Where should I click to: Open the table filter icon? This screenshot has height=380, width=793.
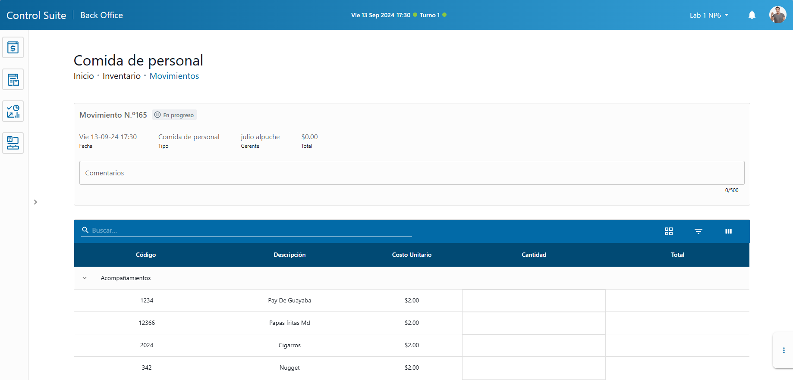699,231
